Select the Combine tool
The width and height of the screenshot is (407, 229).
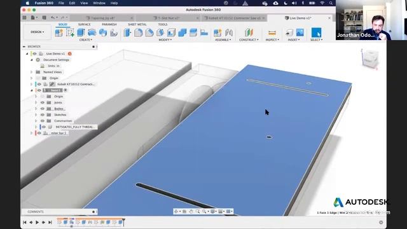183,32
